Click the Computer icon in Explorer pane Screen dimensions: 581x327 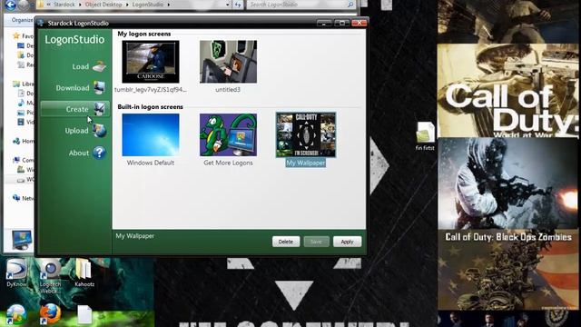point(16,160)
